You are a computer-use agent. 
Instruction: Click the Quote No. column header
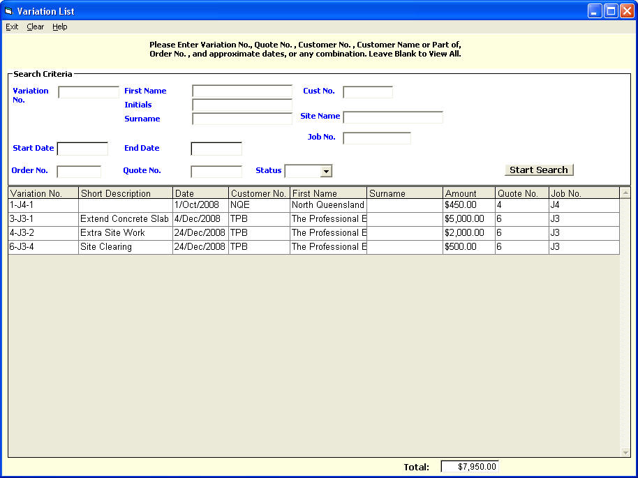(x=522, y=193)
